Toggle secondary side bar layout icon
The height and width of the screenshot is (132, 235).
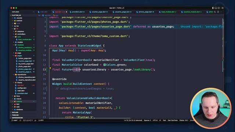coord(219,8)
